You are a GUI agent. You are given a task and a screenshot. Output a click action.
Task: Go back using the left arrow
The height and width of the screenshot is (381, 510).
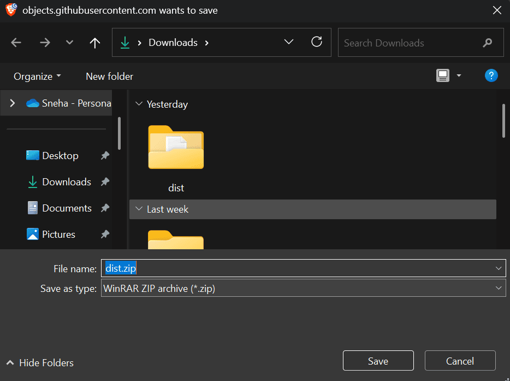16,43
